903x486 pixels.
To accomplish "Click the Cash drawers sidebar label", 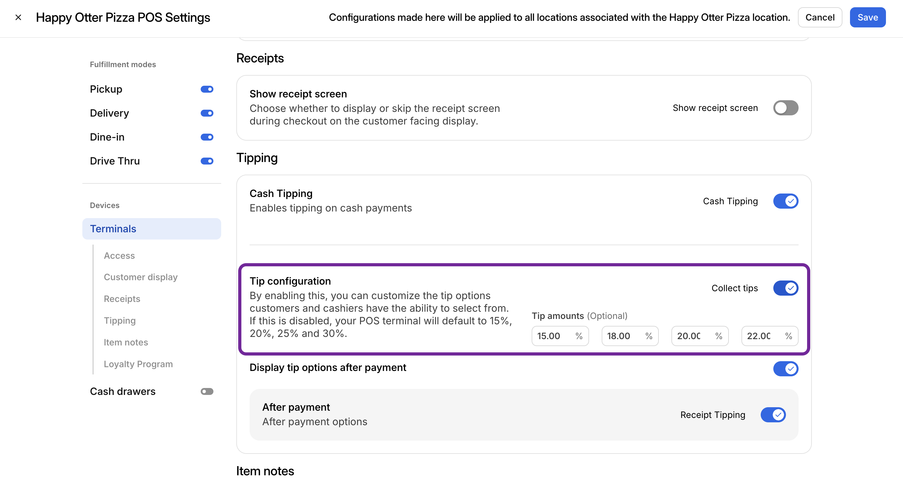I will 122,391.
